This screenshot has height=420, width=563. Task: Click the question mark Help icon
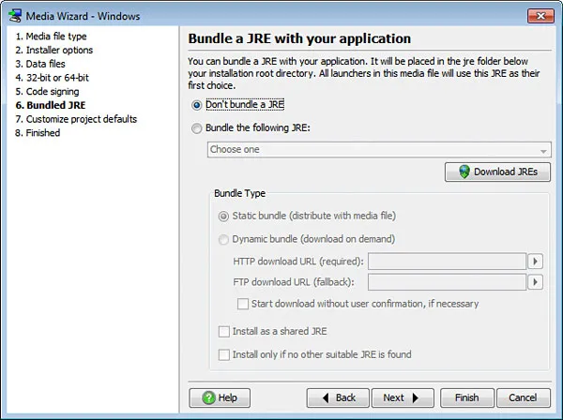(206, 397)
